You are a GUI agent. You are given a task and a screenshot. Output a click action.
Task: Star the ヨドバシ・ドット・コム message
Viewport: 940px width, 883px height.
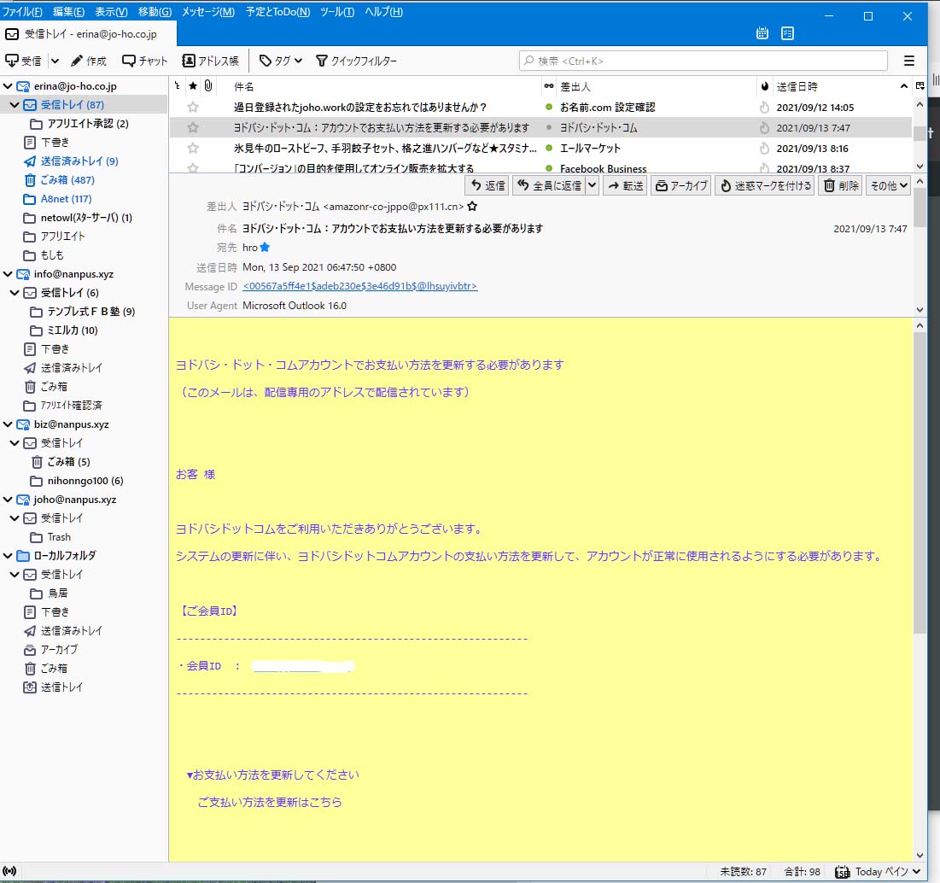[193, 126]
